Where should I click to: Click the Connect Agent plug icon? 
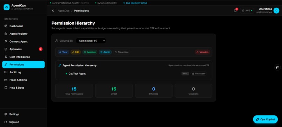(x=6, y=42)
